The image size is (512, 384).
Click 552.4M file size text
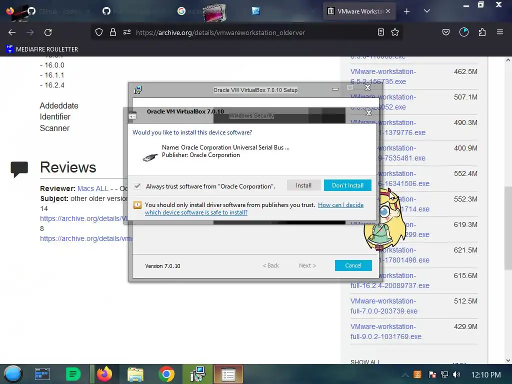coord(465,173)
